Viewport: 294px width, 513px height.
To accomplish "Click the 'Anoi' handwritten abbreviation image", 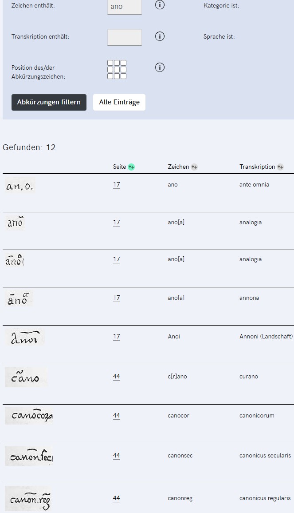I will click(x=25, y=337).
